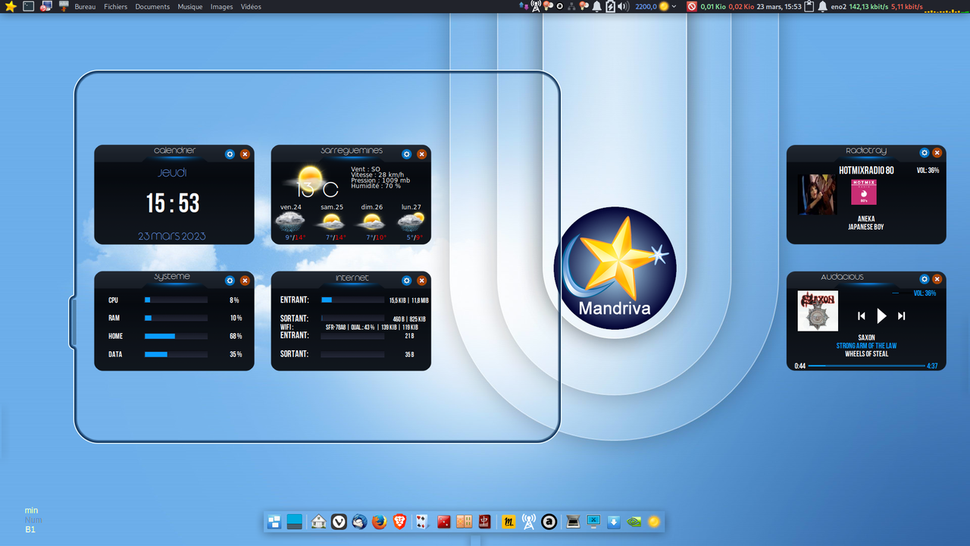Open the sun weather icon in the dock

[x=654, y=522]
